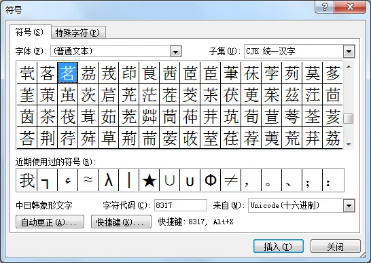Select the vertical bar | recent symbol

129,180
